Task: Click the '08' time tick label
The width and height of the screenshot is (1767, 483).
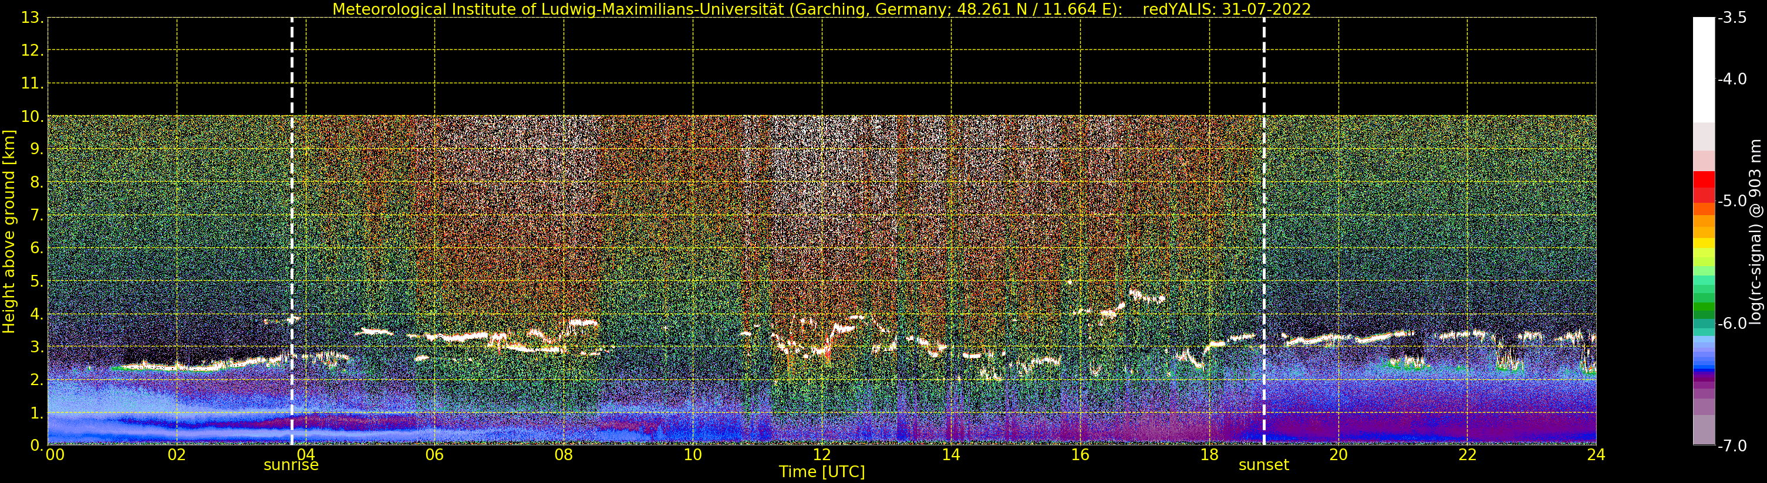Action: tap(564, 455)
